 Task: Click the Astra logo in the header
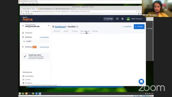pos(27,19)
